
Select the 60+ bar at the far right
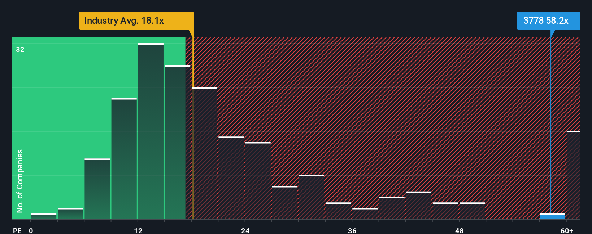(573, 175)
